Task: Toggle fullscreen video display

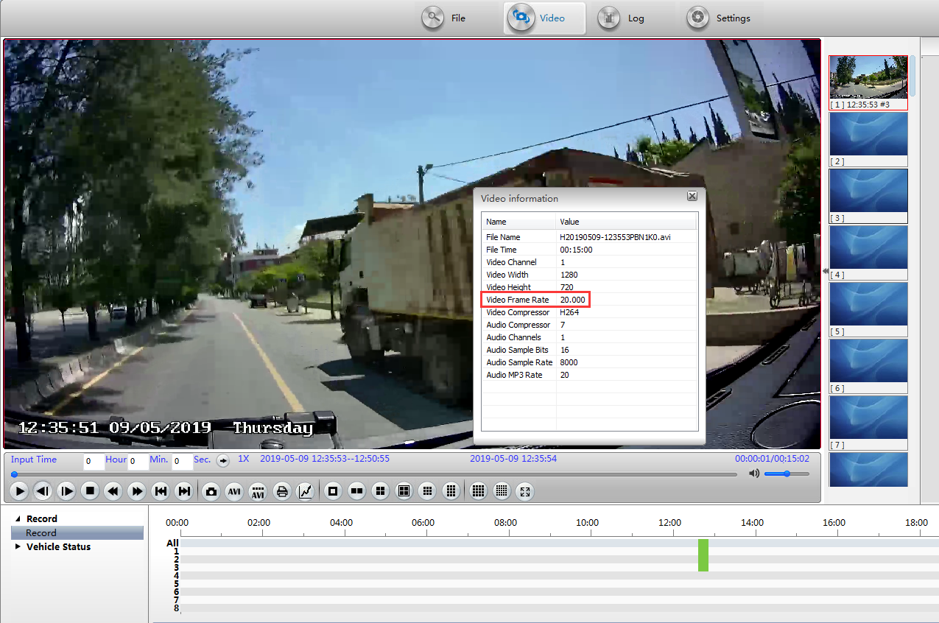Action: [524, 491]
